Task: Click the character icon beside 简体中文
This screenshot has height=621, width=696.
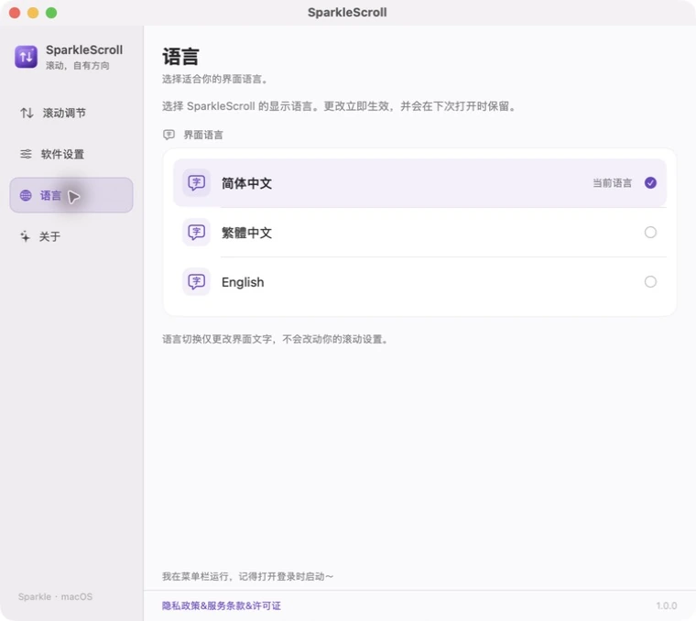Action: coord(196,182)
